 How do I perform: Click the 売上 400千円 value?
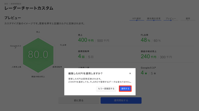pos(86,40)
